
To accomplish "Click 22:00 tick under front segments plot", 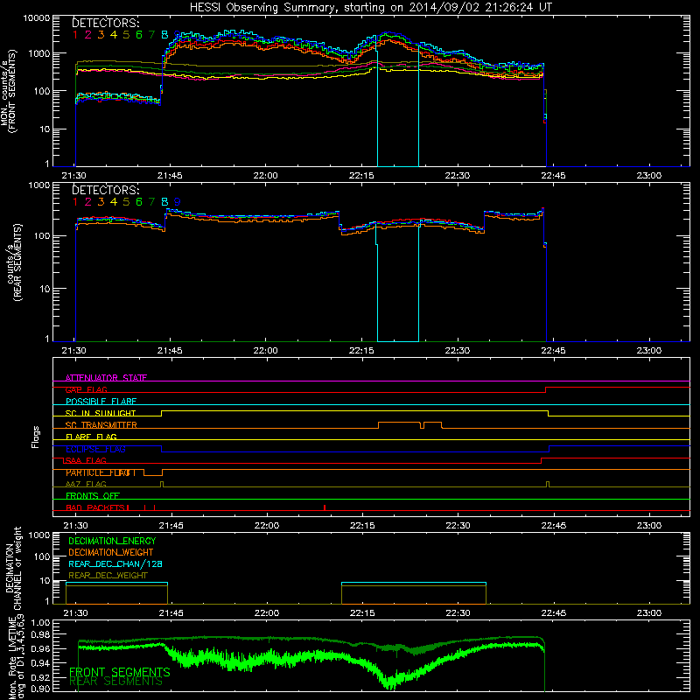I will click(266, 176).
